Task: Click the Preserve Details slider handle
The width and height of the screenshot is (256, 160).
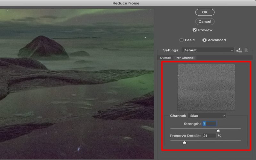Action: click(x=185, y=142)
